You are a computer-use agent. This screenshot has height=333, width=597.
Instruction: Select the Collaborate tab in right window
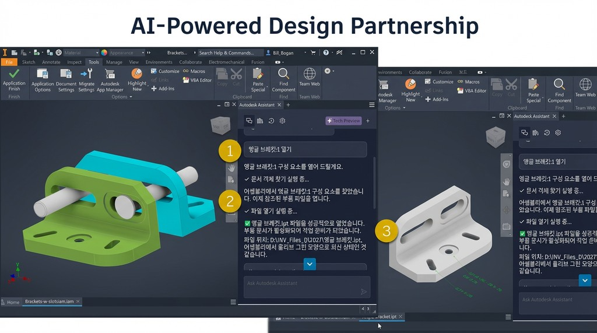tap(420, 72)
